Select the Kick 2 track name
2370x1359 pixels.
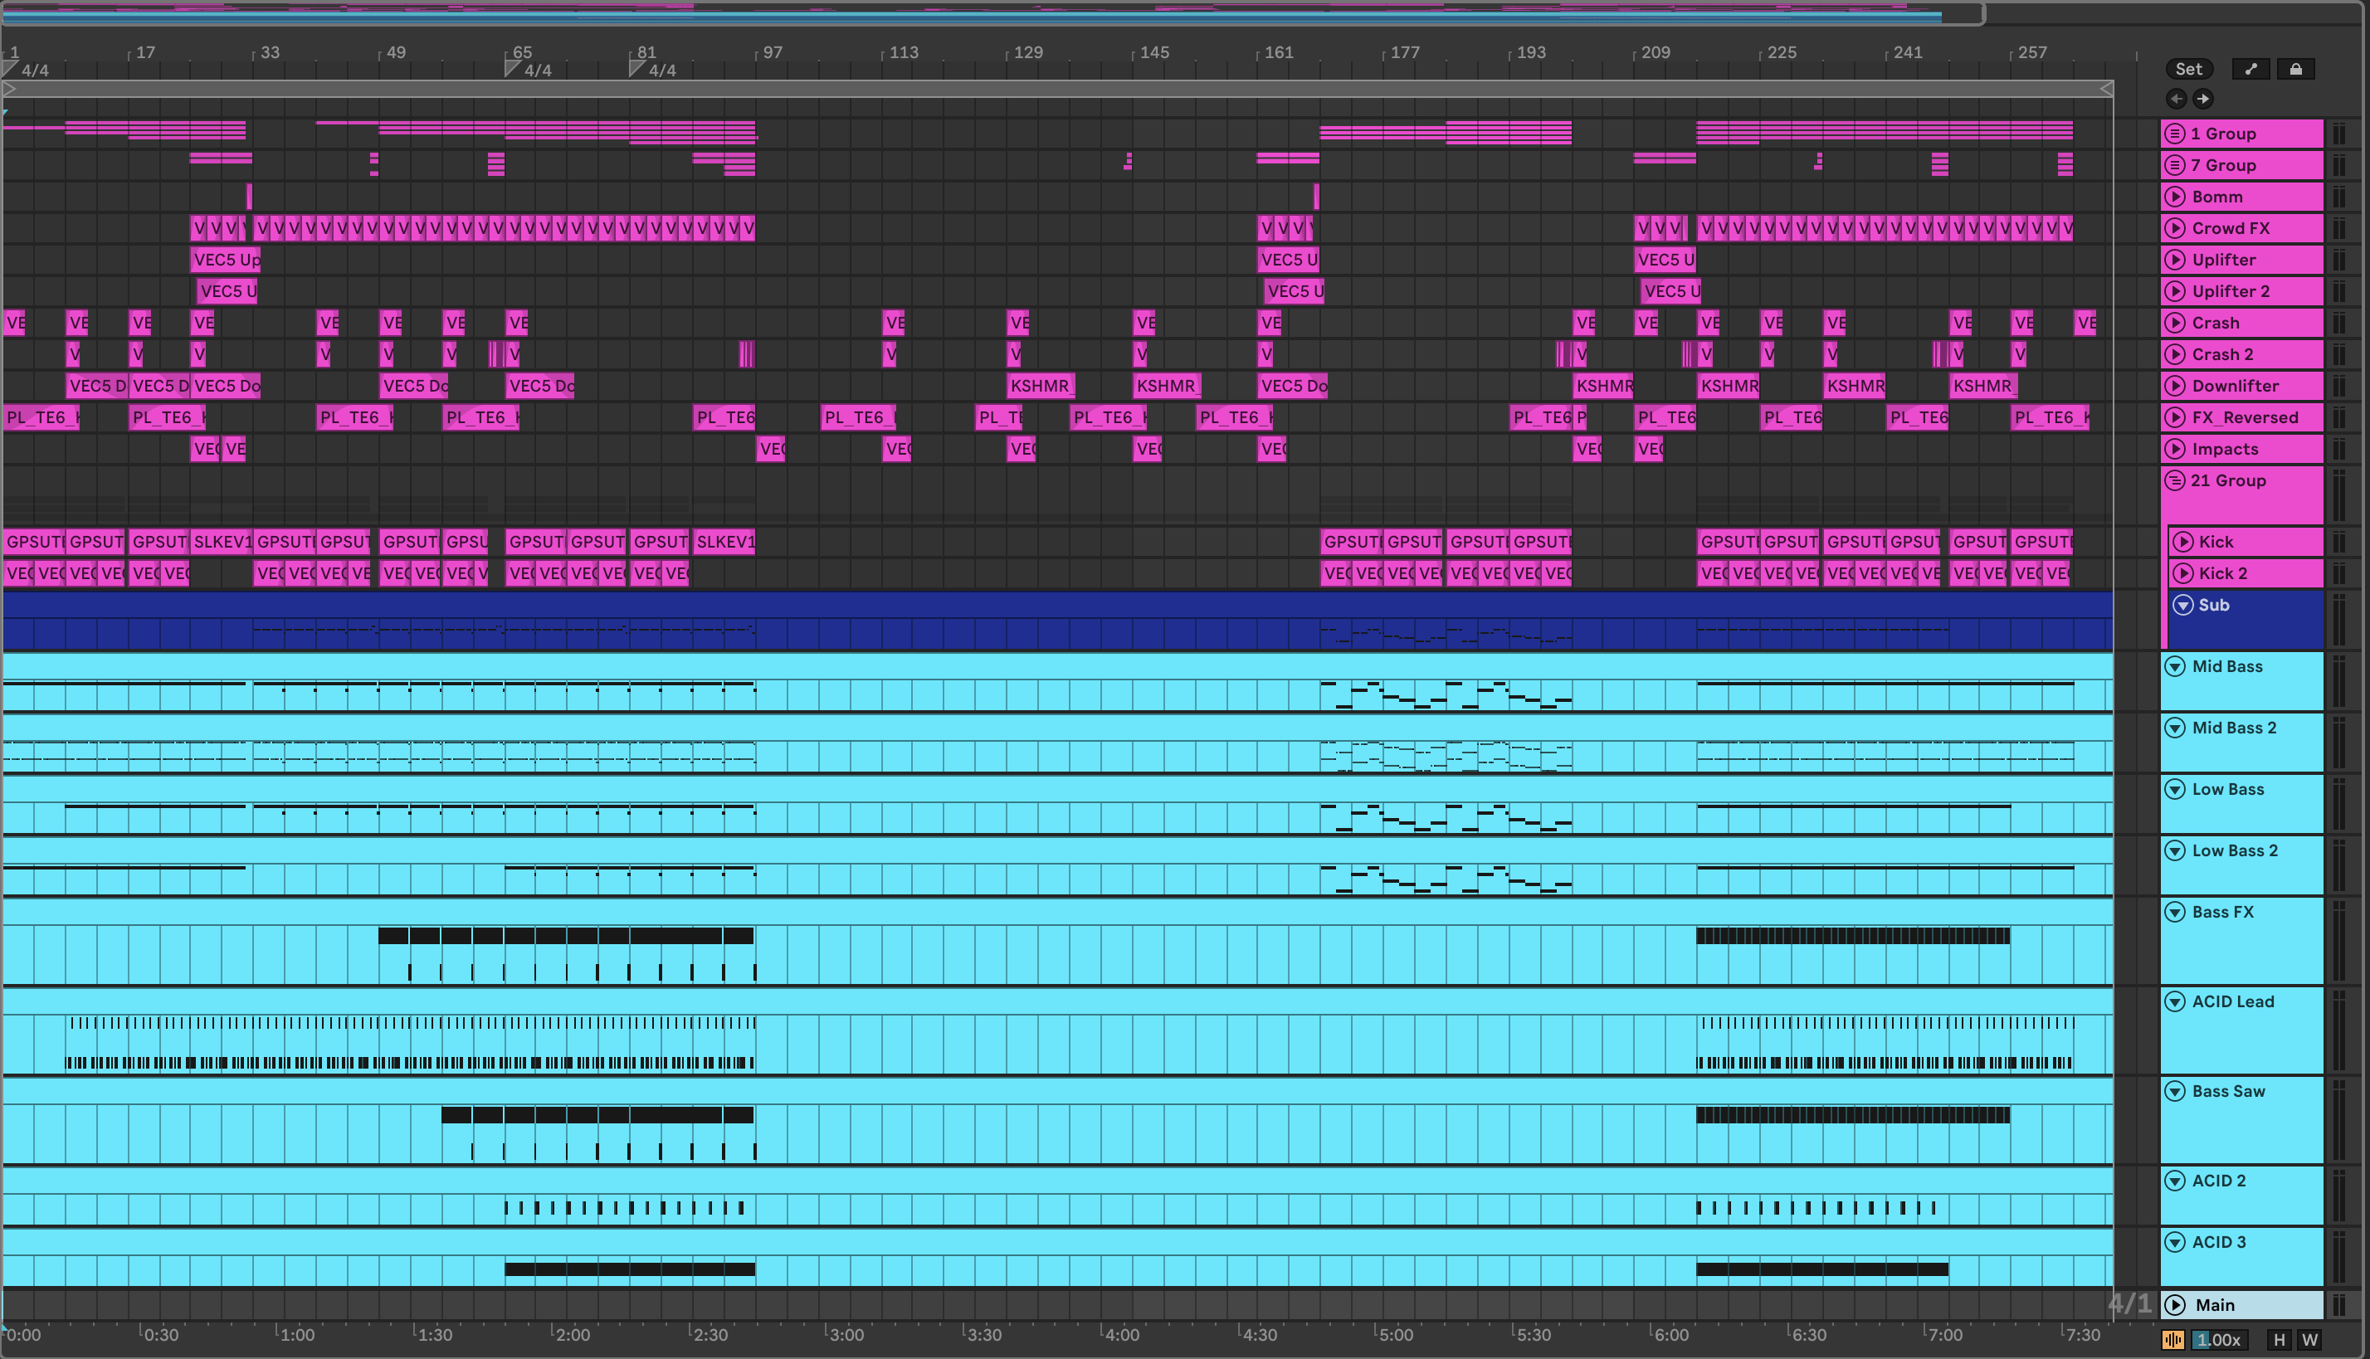click(x=2222, y=573)
